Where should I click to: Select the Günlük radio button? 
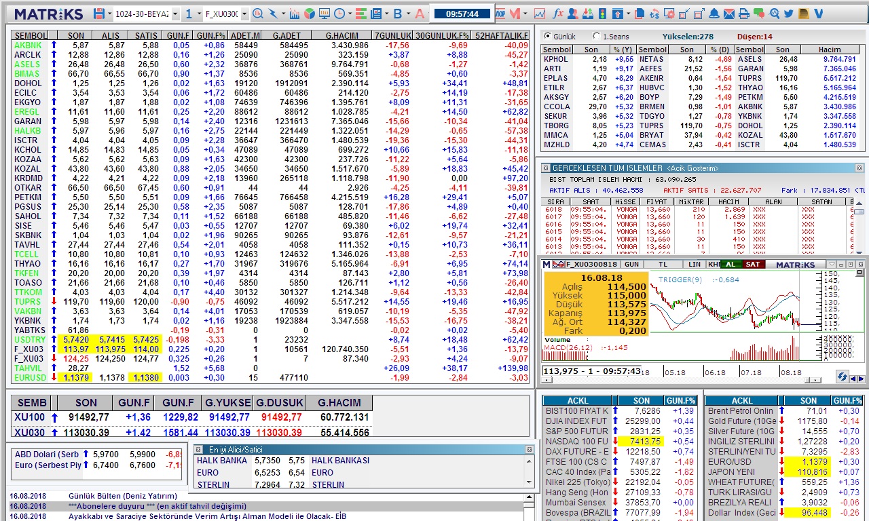coord(548,36)
